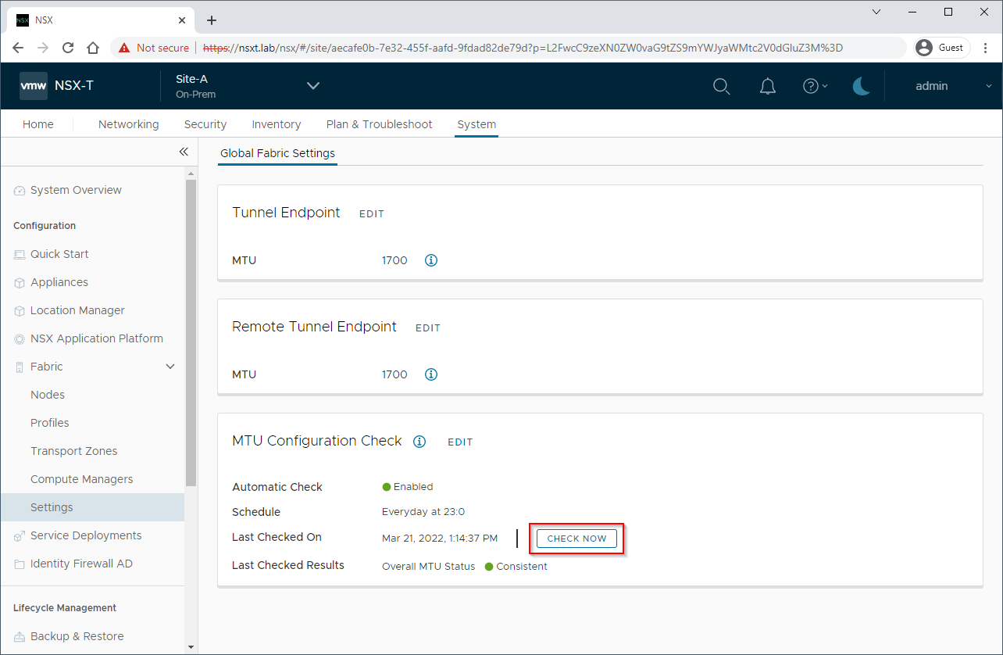Click the Fabric icon in sidebar
1003x655 pixels.
click(20, 367)
